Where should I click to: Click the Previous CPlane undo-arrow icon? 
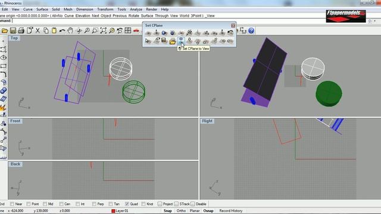tap(230, 33)
